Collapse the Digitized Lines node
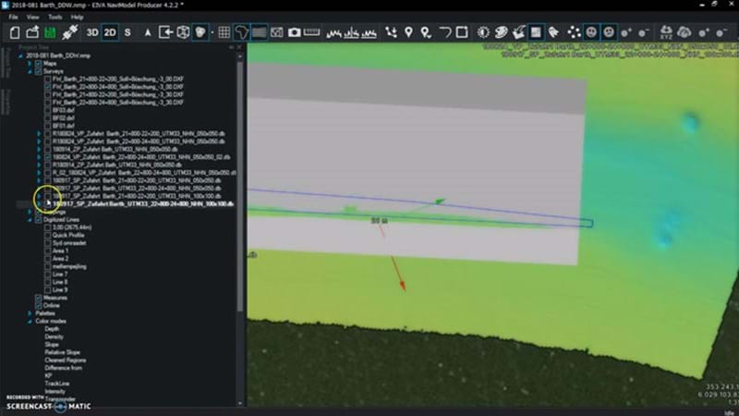Image resolution: width=739 pixels, height=416 pixels. (30, 220)
